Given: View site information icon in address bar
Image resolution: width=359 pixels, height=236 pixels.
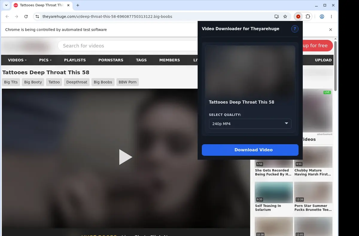Looking at the screenshot, I should click(37, 16).
